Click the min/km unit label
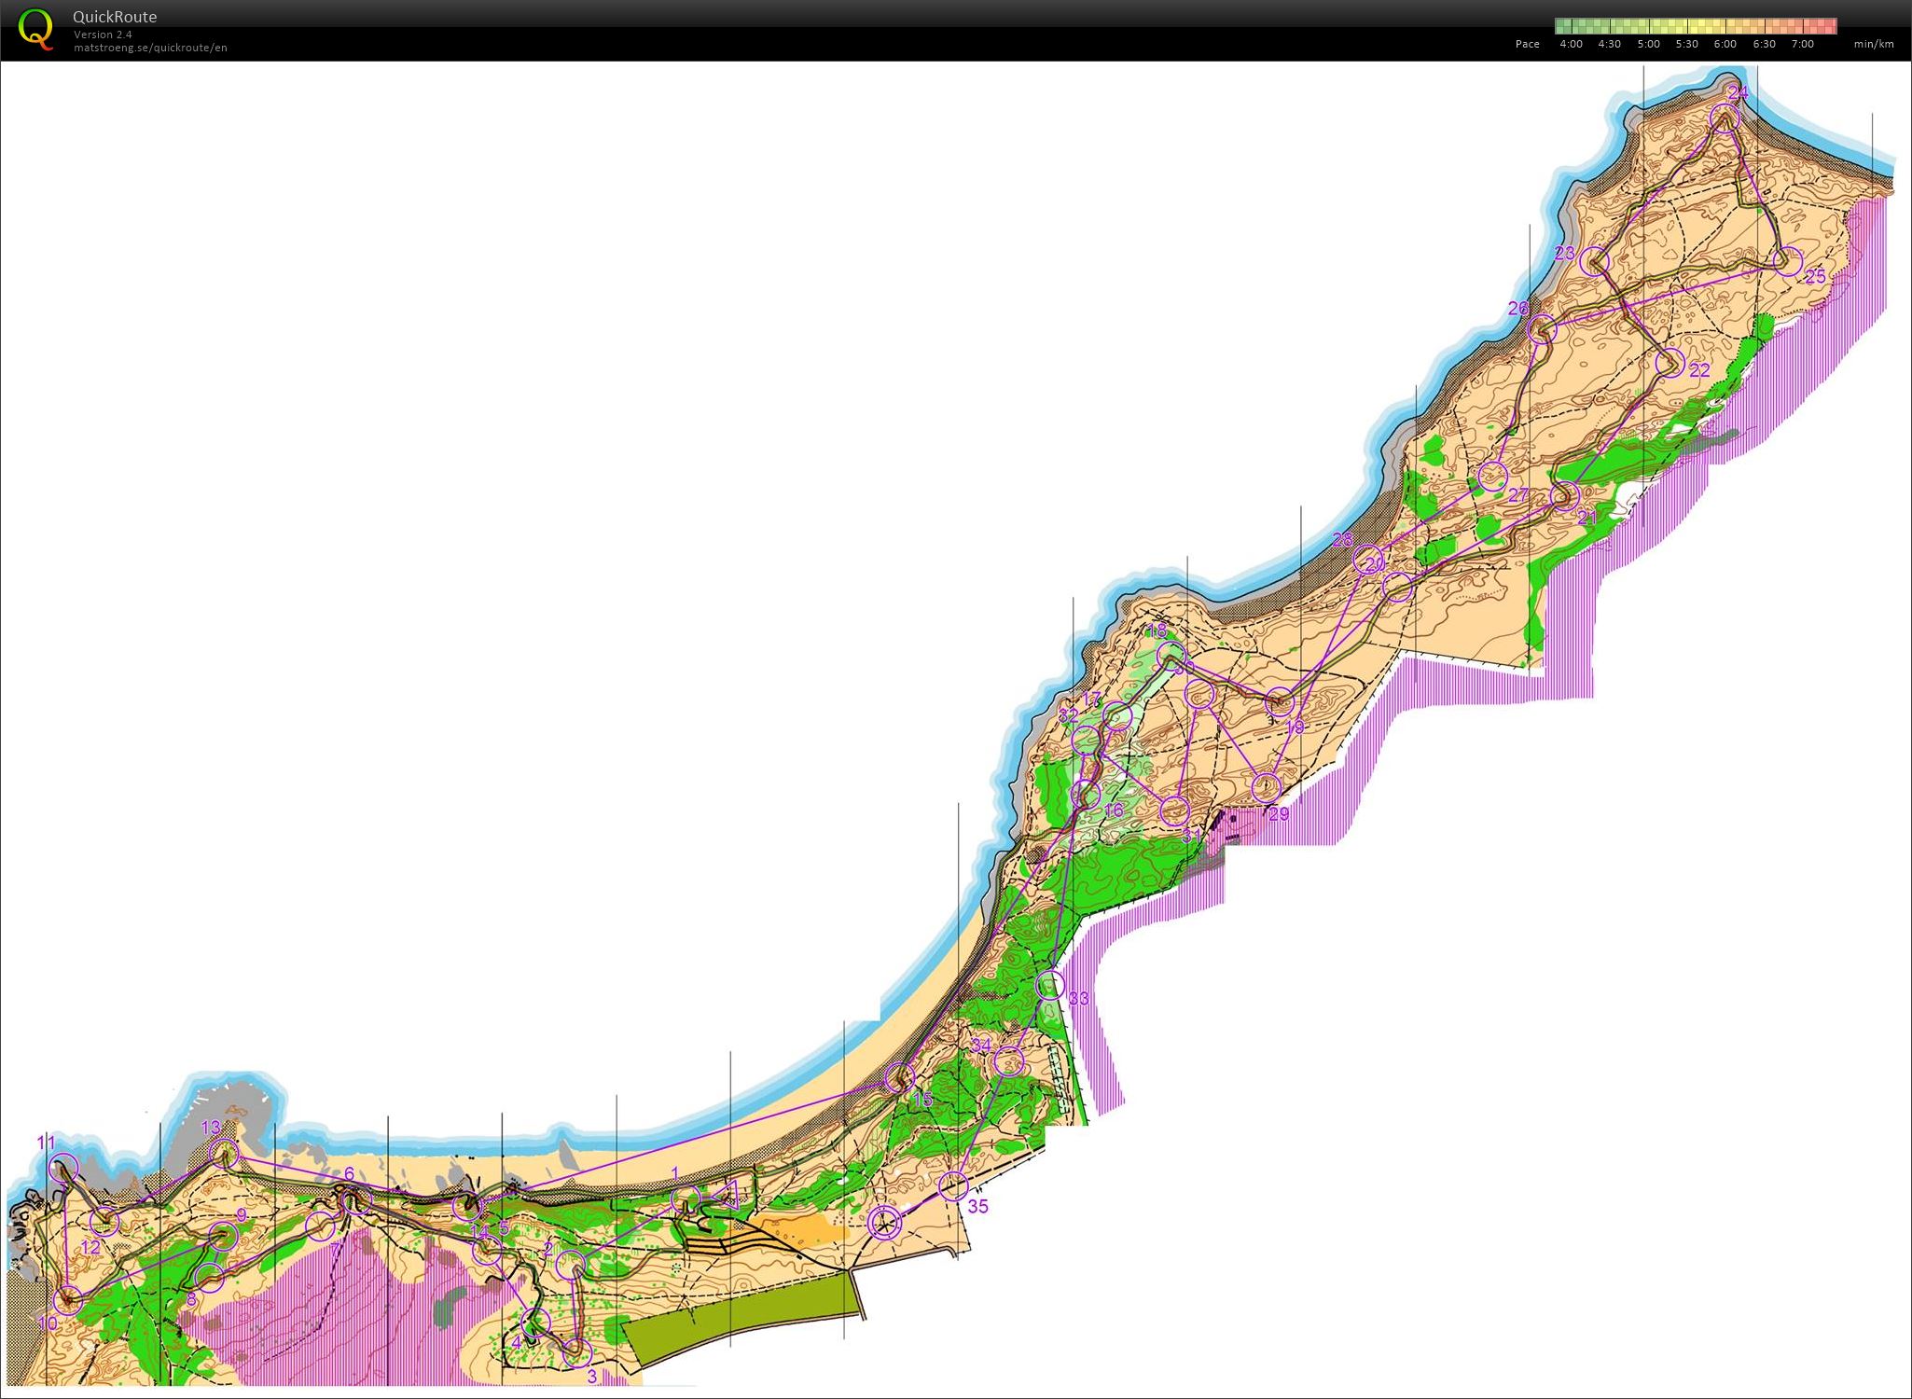The width and height of the screenshot is (1912, 1399). pos(1874,44)
